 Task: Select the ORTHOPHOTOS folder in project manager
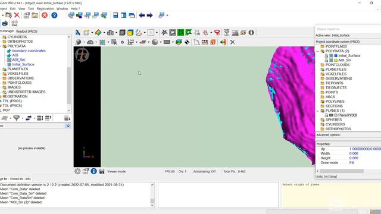coord(20,42)
